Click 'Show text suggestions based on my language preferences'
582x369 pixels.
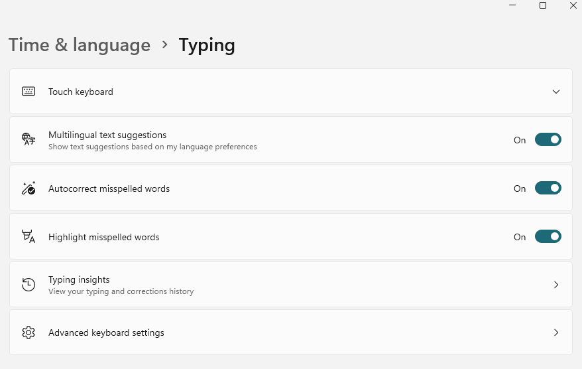click(x=152, y=147)
